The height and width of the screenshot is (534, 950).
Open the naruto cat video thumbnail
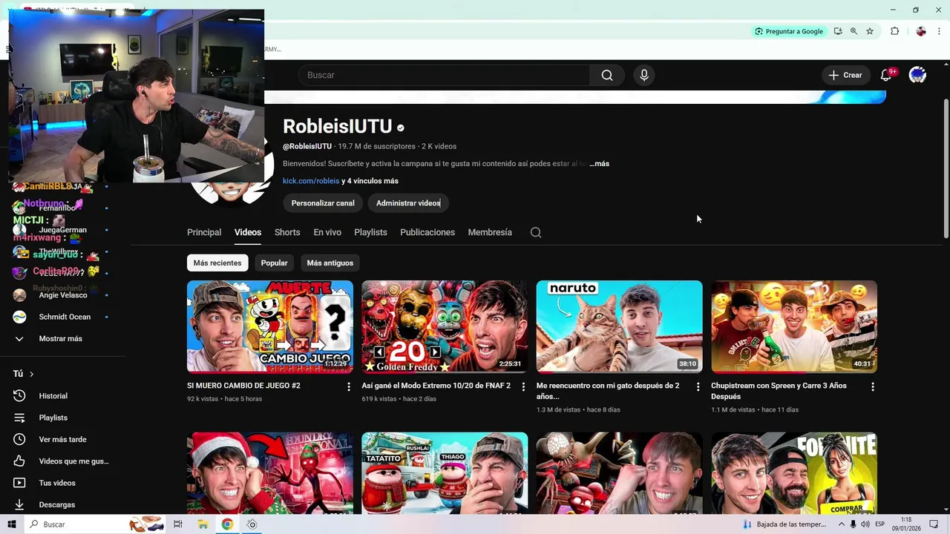(x=619, y=326)
